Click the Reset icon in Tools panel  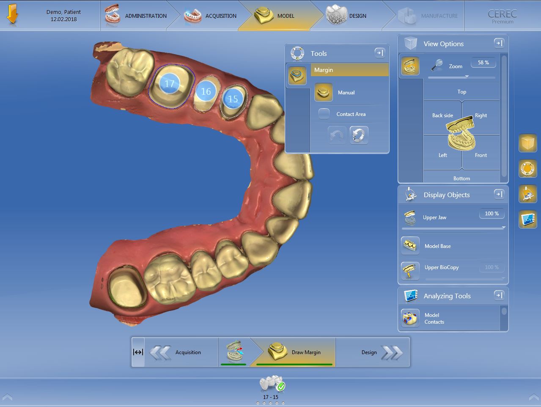(359, 135)
